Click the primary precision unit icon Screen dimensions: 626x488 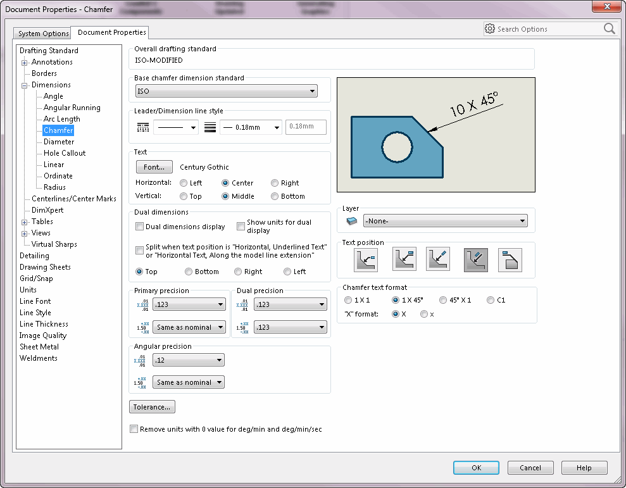coord(142,304)
